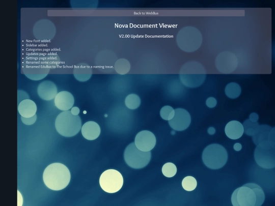Click the 'Sidebar added.' list item
The height and width of the screenshot is (206, 275).
click(37, 45)
